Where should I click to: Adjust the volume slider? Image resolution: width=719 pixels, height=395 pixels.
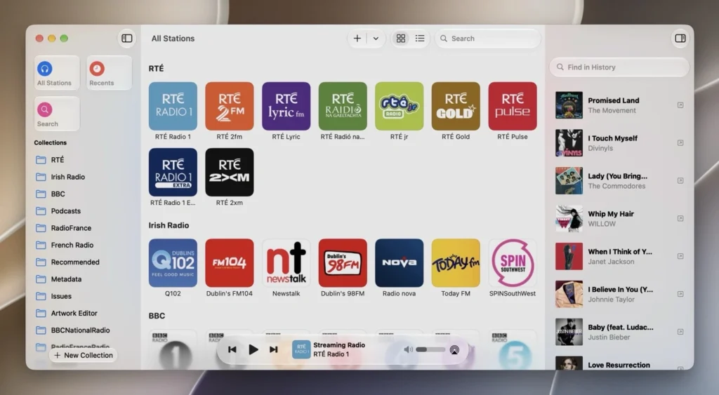(430, 349)
